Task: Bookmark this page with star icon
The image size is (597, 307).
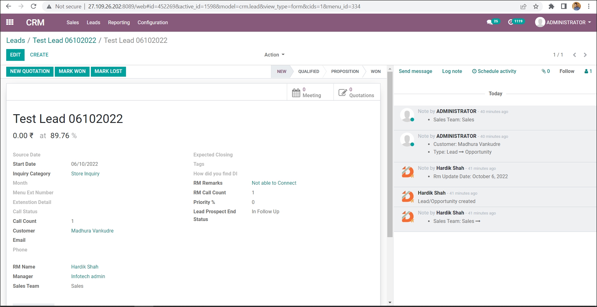Action: point(536,7)
